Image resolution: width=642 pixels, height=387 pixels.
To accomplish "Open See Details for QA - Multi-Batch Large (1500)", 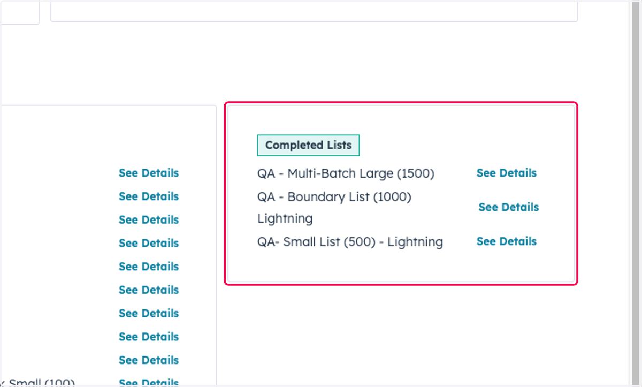I will tap(506, 173).
